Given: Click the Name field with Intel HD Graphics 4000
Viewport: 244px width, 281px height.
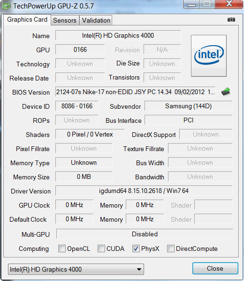Looking at the screenshot, I should click(x=118, y=35).
